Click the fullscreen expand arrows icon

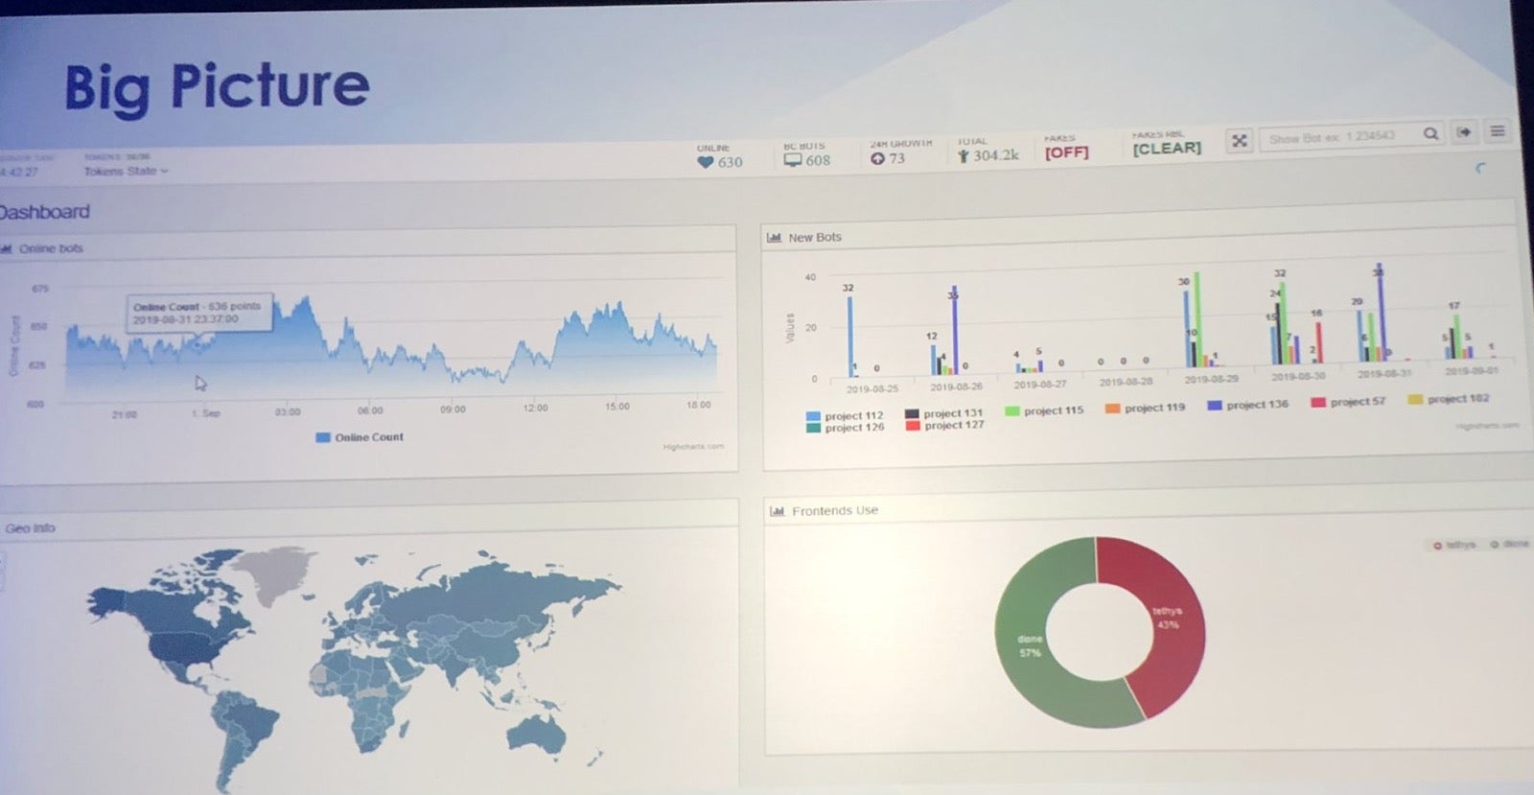tap(1239, 141)
